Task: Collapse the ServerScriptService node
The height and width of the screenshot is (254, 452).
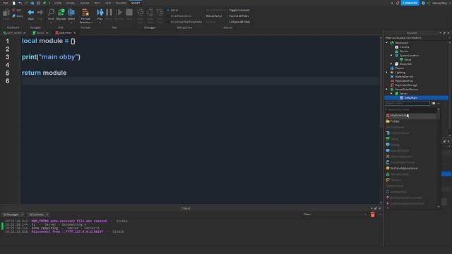Action: (x=387, y=90)
